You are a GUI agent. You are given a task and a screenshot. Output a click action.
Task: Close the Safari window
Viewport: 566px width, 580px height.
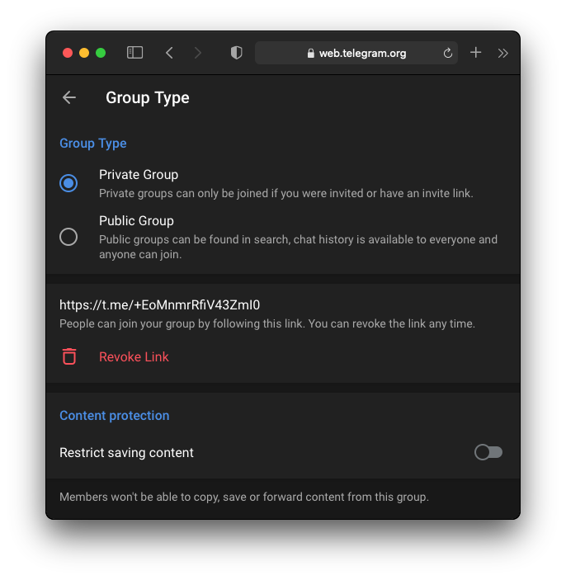point(68,53)
